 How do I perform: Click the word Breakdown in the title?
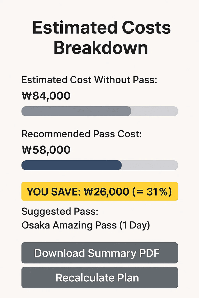(101, 47)
